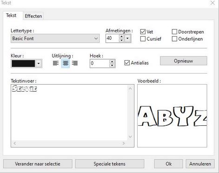Click the Opnieuw button
The width and height of the screenshot is (219, 173).
[x=184, y=61]
